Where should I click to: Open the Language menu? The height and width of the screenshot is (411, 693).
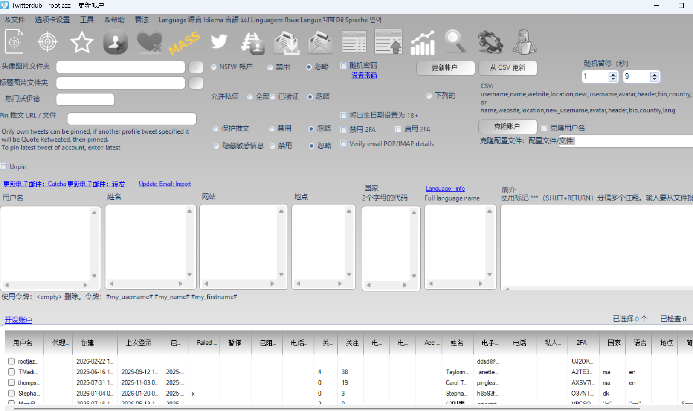coord(270,20)
